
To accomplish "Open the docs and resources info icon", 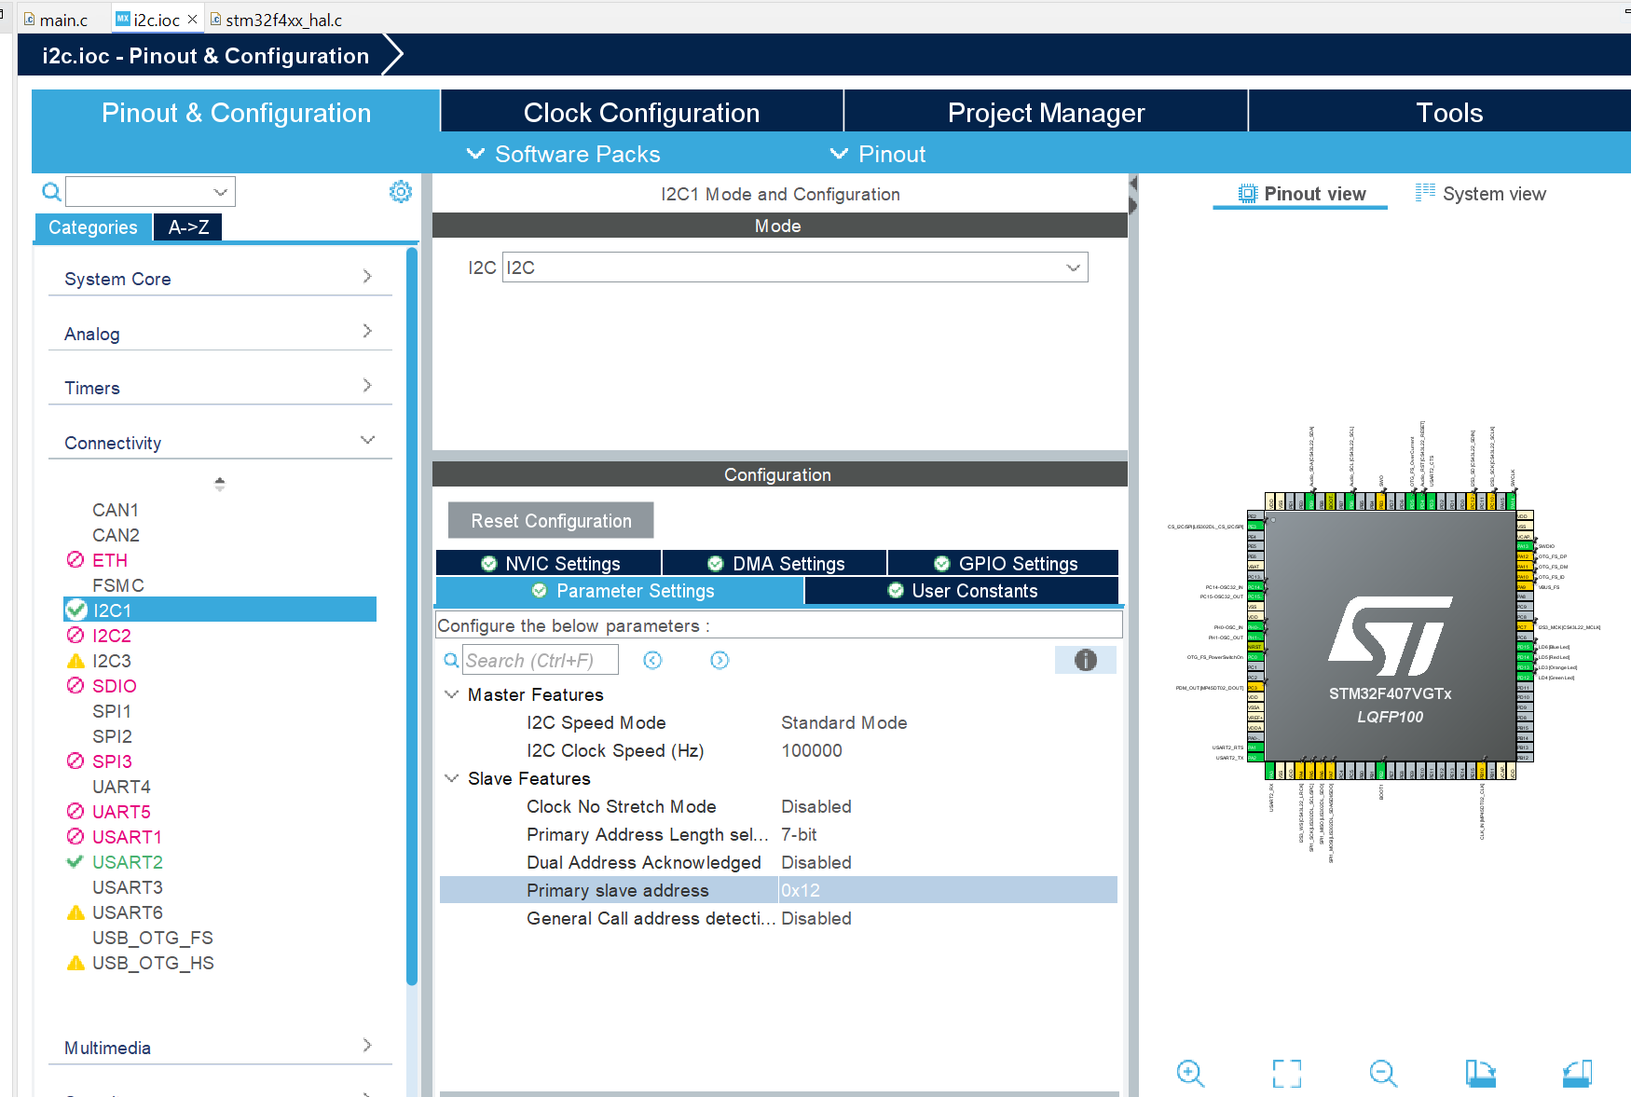I will pos(1085,660).
